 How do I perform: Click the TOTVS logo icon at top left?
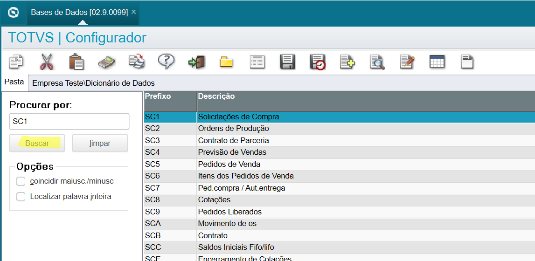(14, 13)
